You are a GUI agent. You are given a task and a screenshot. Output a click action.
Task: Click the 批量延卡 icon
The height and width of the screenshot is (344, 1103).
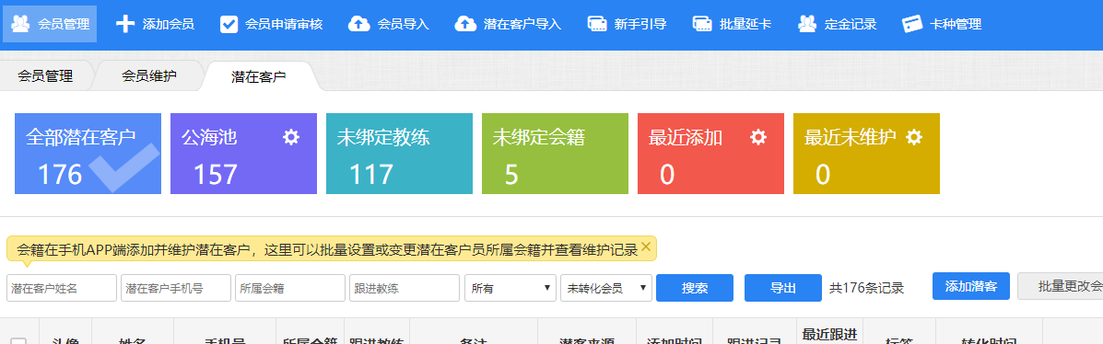[x=703, y=24]
